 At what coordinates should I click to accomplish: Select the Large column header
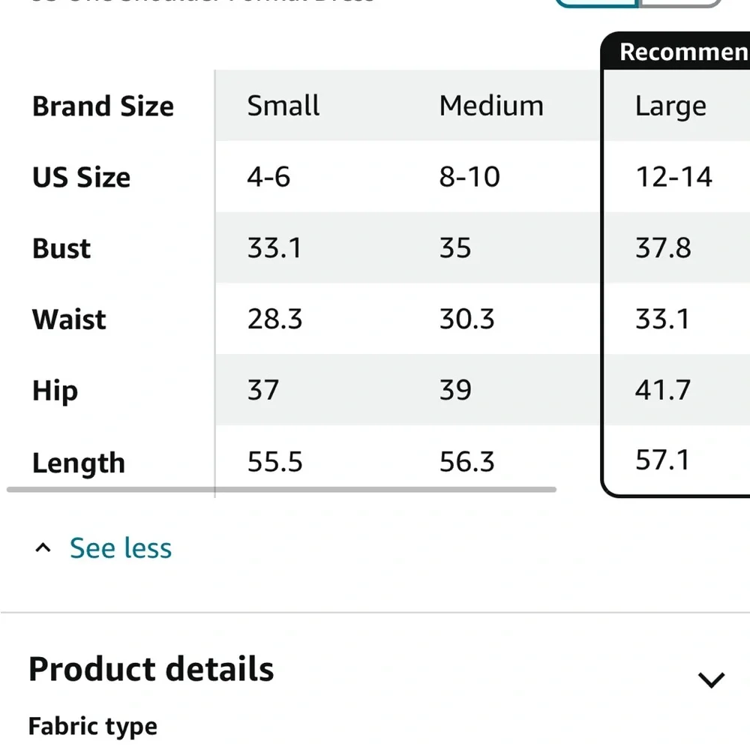pyautogui.click(x=670, y=106)
